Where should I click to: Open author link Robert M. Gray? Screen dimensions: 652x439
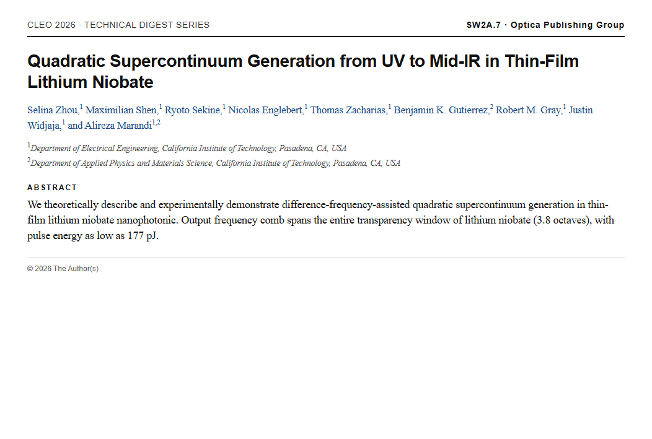(x=528, y=110)
